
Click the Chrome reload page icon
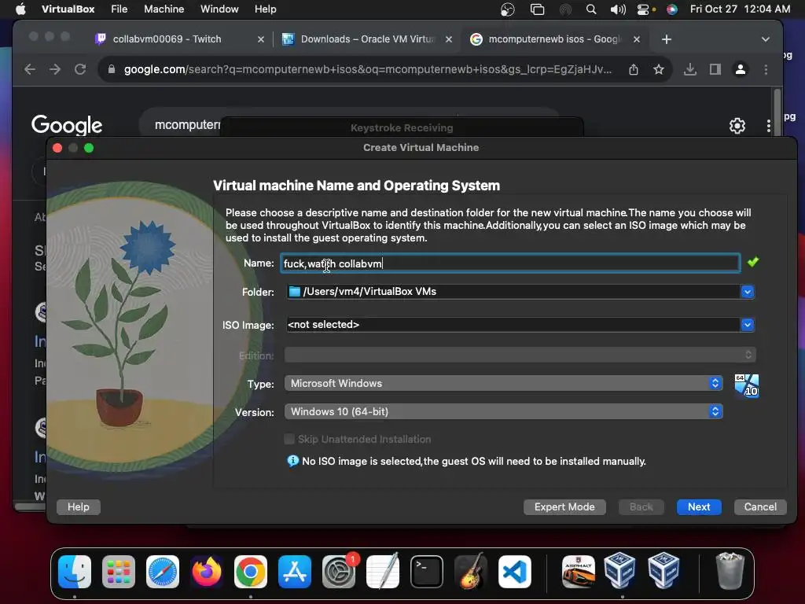[x=80, y=69]
